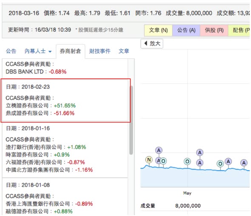Click the O marker beside the N marker

point(163,161)
